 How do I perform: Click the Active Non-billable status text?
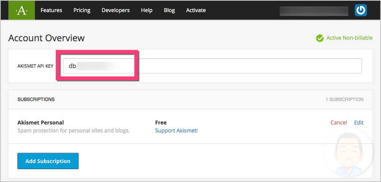[350, 38]
